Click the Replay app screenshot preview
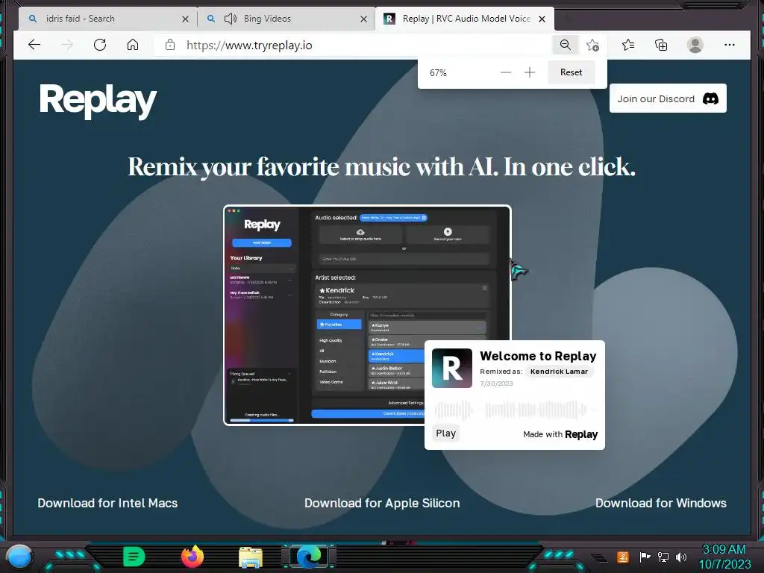This screenshot has height=573, width=764. click(367, 316)
